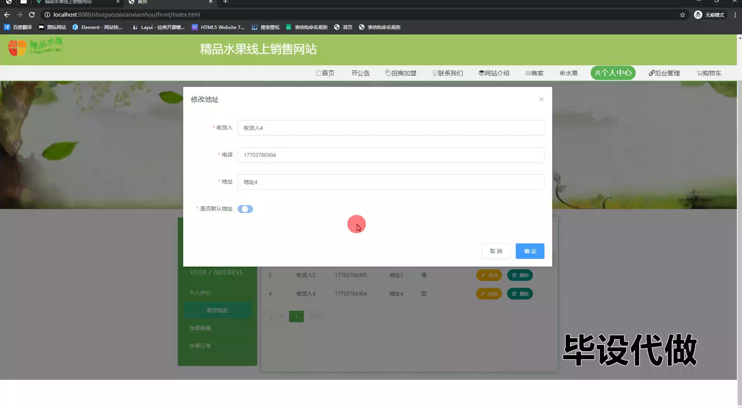Click pagination page 1

coord(296,316)
